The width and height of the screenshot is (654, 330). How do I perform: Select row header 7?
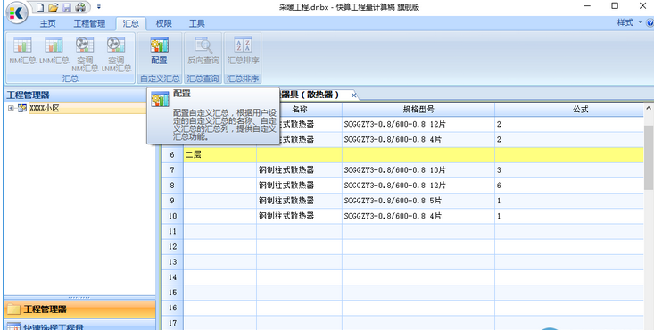[x=173, y=170]
